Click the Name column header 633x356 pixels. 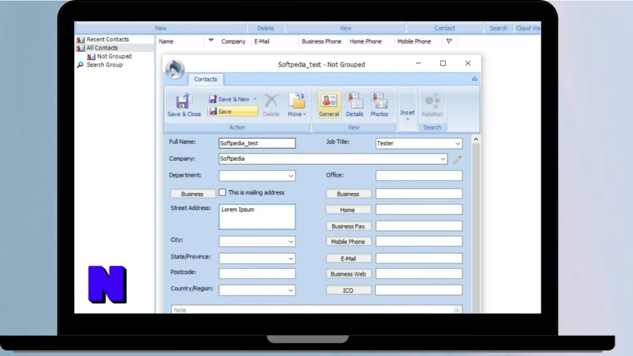166,41
